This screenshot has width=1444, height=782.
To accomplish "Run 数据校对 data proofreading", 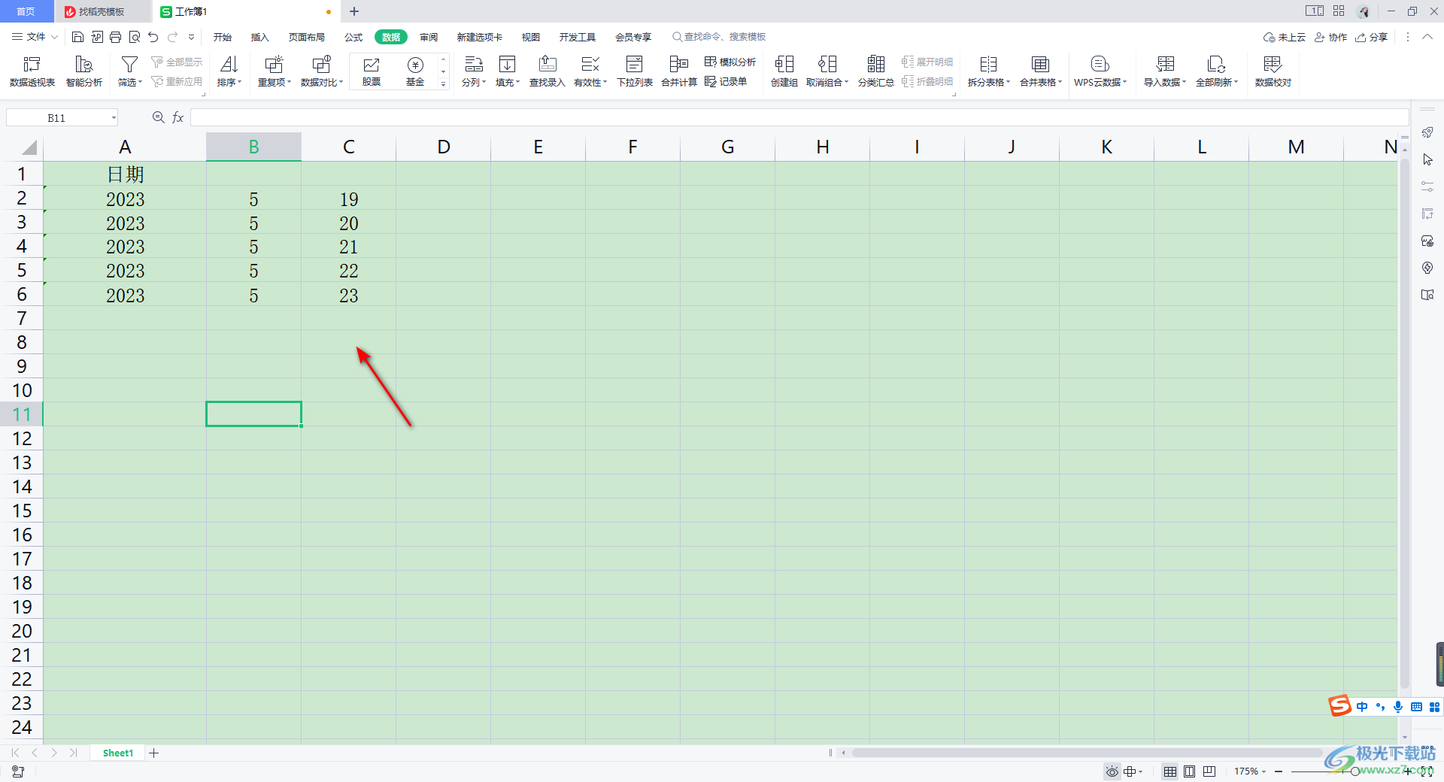I will pos(1273,71).
